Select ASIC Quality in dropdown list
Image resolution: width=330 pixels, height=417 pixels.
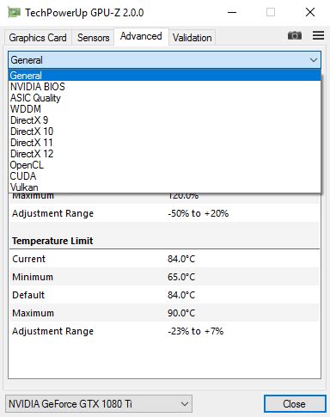(164, 98)
